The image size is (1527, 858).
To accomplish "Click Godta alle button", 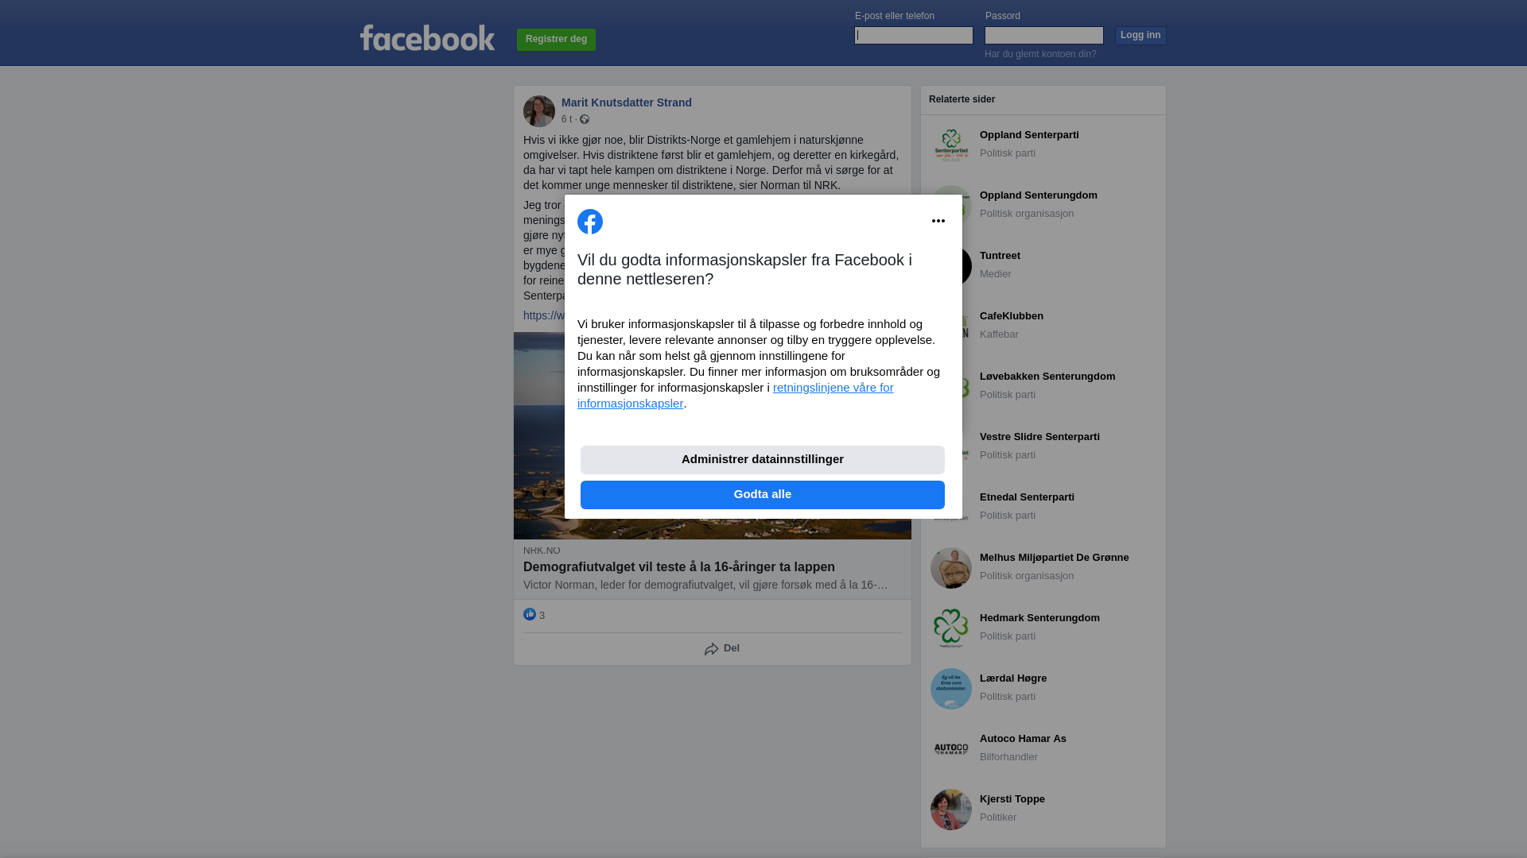I will (763, 495).
